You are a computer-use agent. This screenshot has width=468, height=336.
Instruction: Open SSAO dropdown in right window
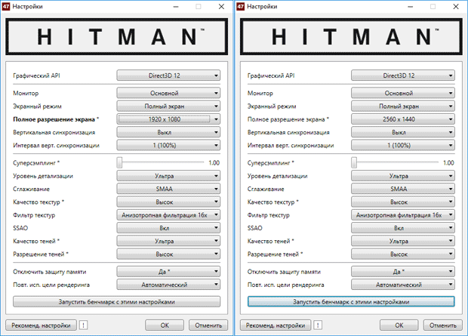[403, 228]
